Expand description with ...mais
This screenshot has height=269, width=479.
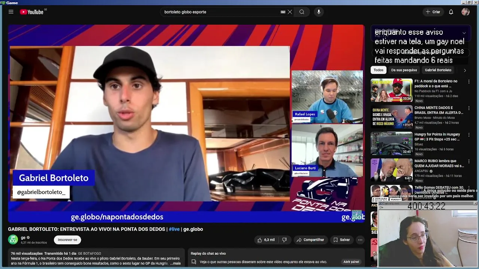(x=175, y=263)
